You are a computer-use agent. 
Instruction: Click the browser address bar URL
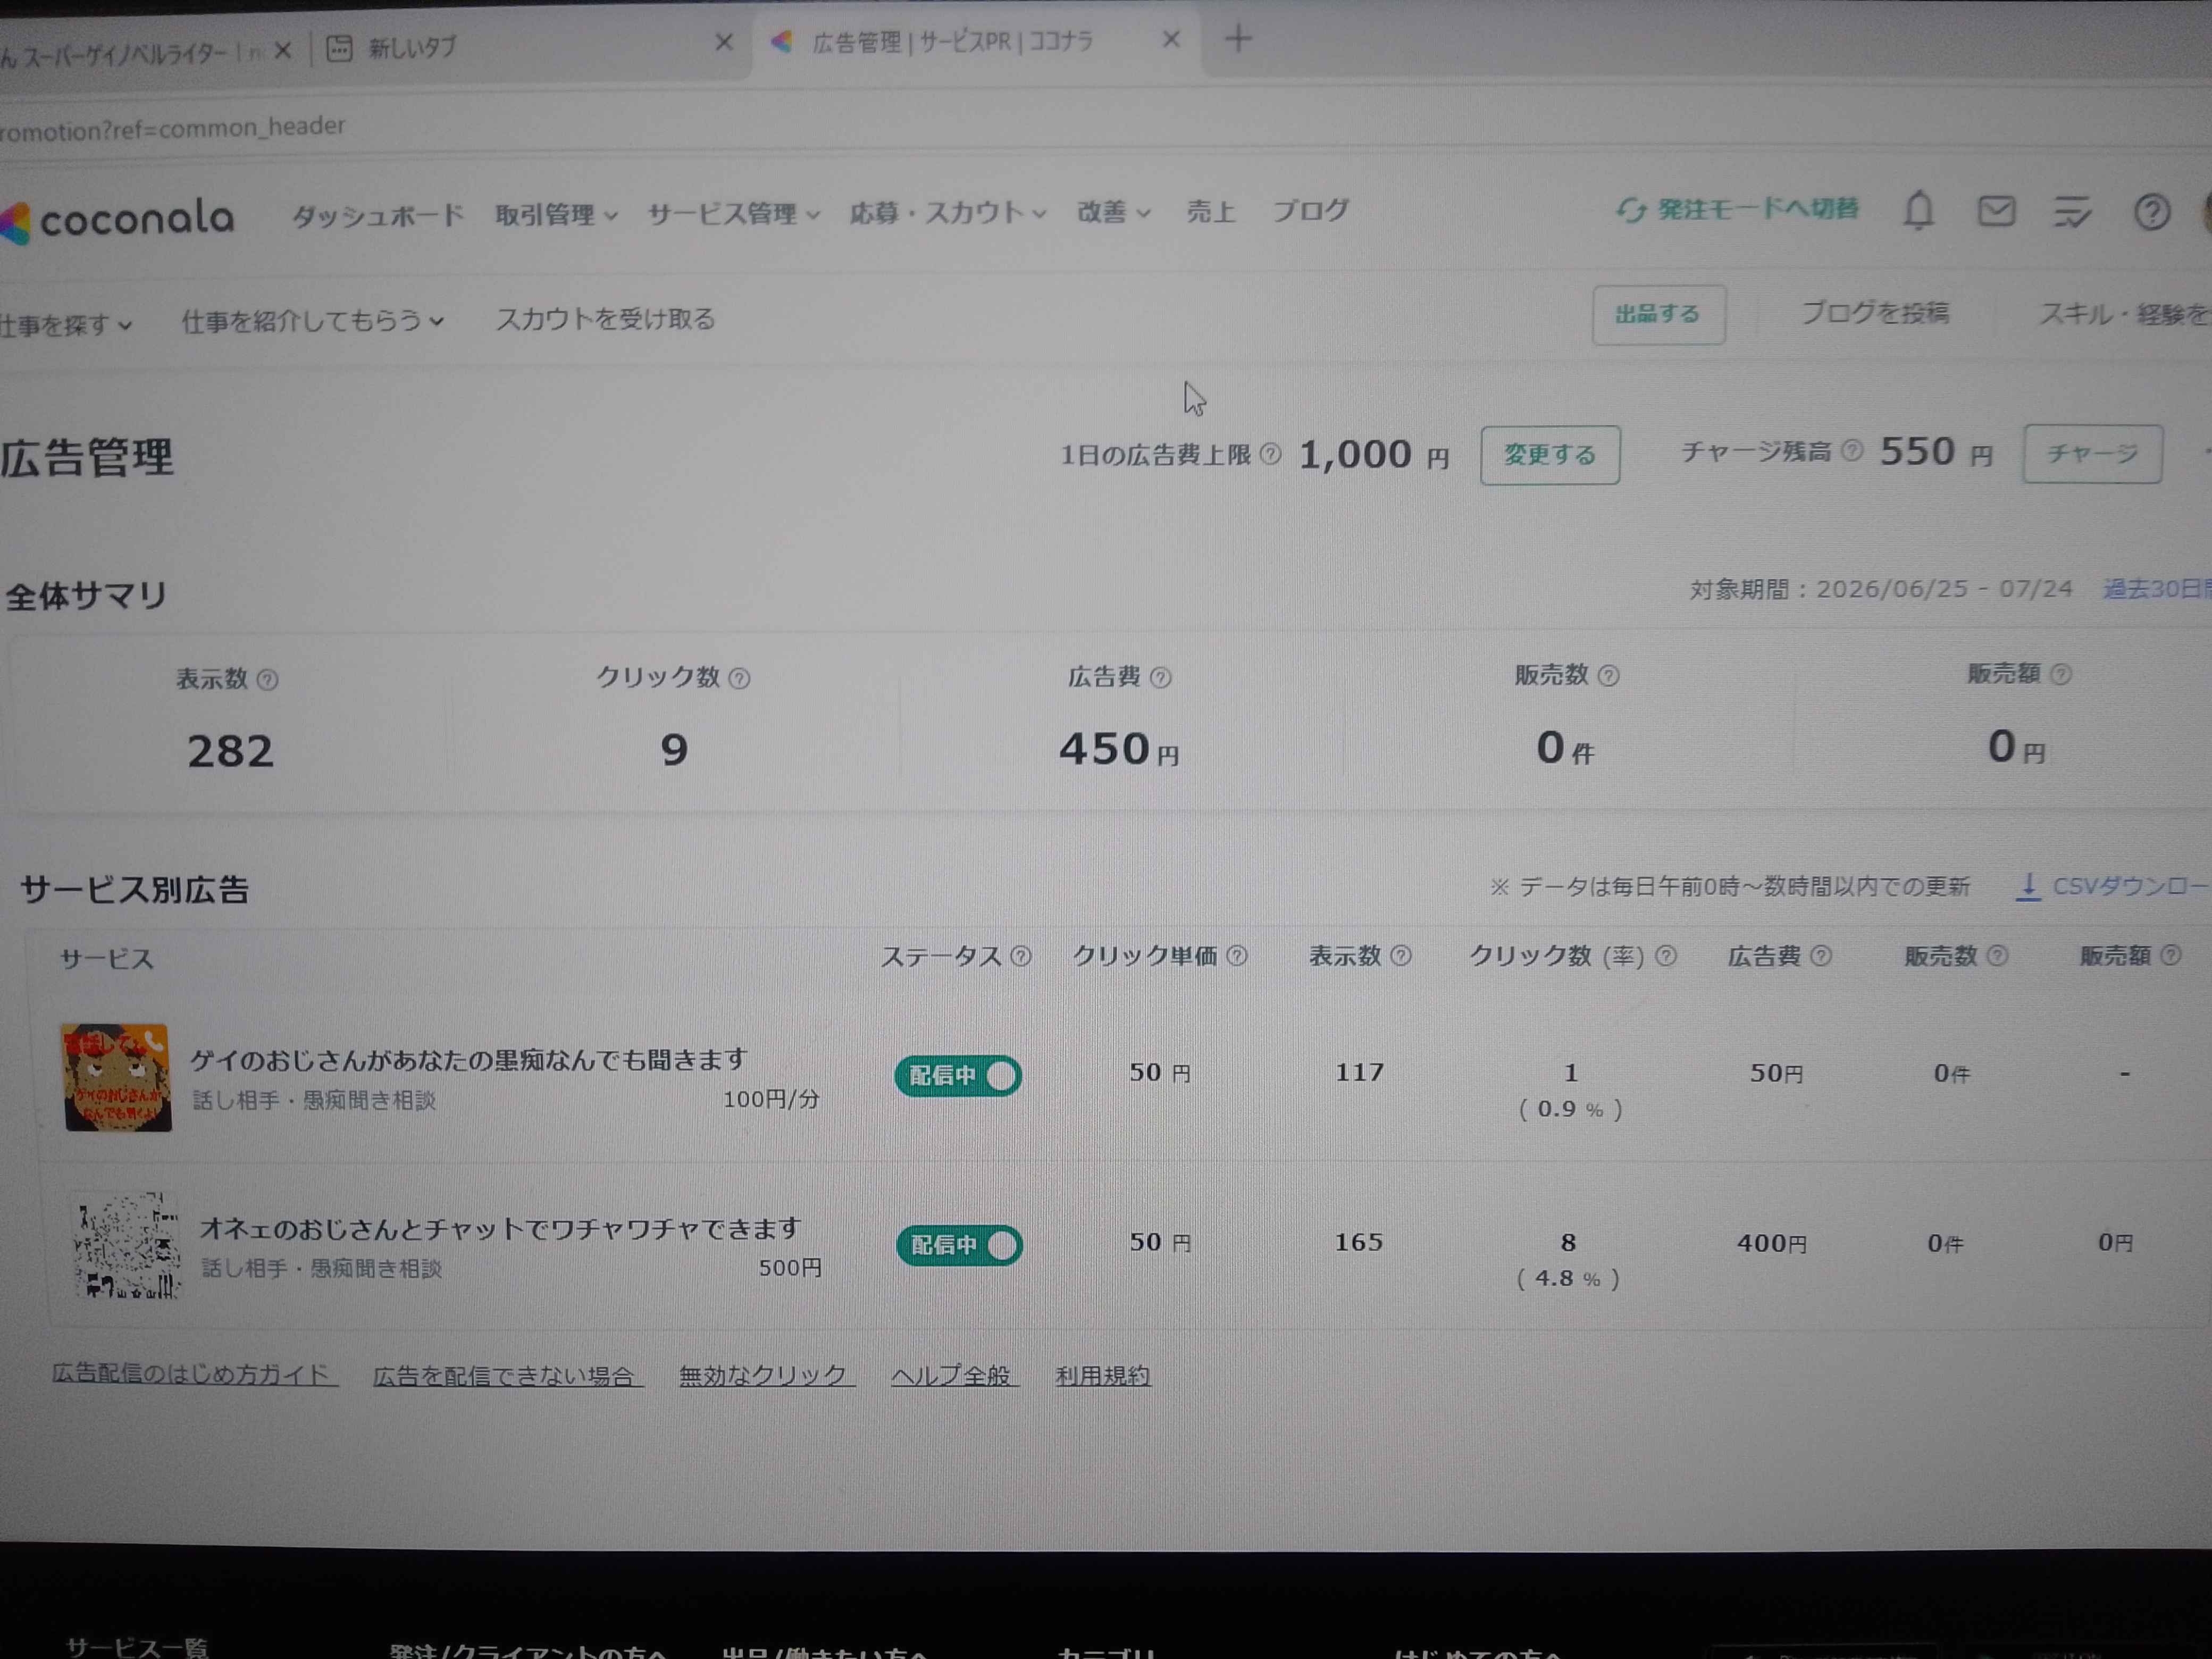(172, 128)
